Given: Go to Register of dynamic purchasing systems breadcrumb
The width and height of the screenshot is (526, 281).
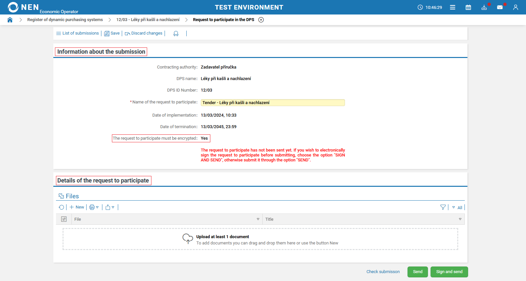Looking at the screenshot, I should (65, 20).
